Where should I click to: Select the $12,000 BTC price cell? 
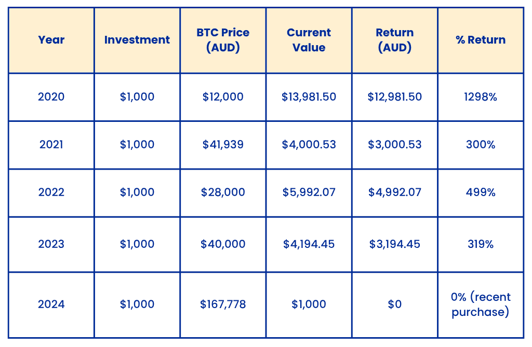(223, 97)
